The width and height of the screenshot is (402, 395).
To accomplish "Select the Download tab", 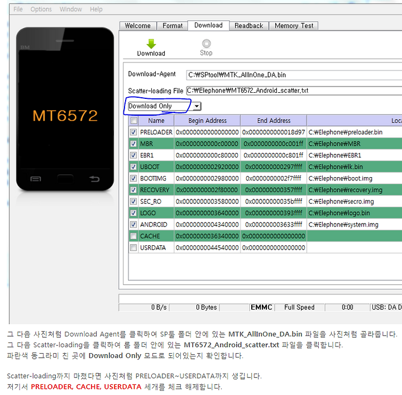I will 208,25.
